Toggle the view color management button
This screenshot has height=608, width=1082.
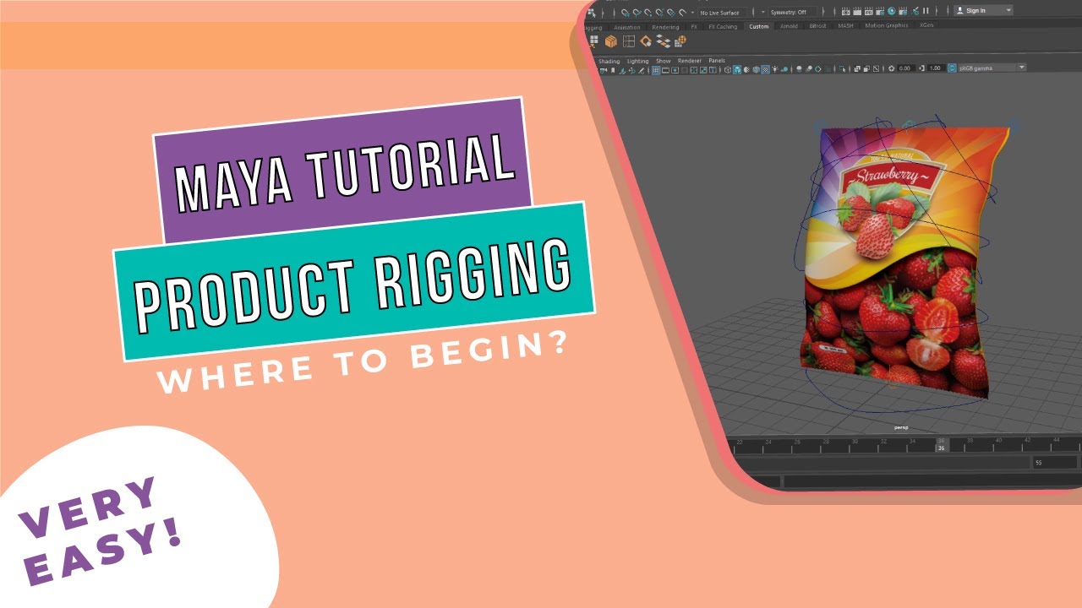pos(952,69)
